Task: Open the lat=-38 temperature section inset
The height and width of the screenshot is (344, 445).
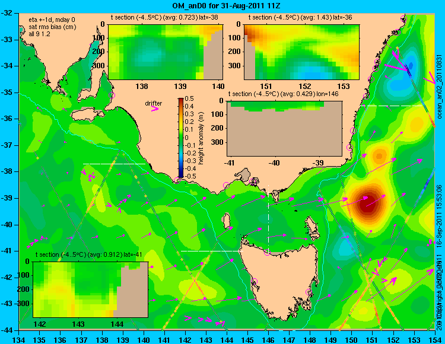Action: (166, 52)
